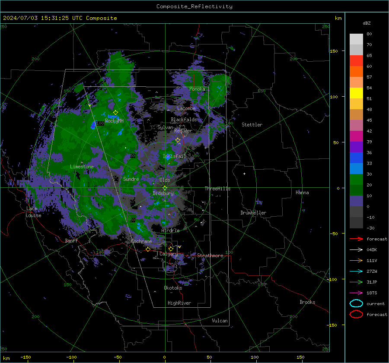The height and width of the screenshot is (363, 389).
Task: Click the white 04DK arrow icon
Action: point(356,250)
